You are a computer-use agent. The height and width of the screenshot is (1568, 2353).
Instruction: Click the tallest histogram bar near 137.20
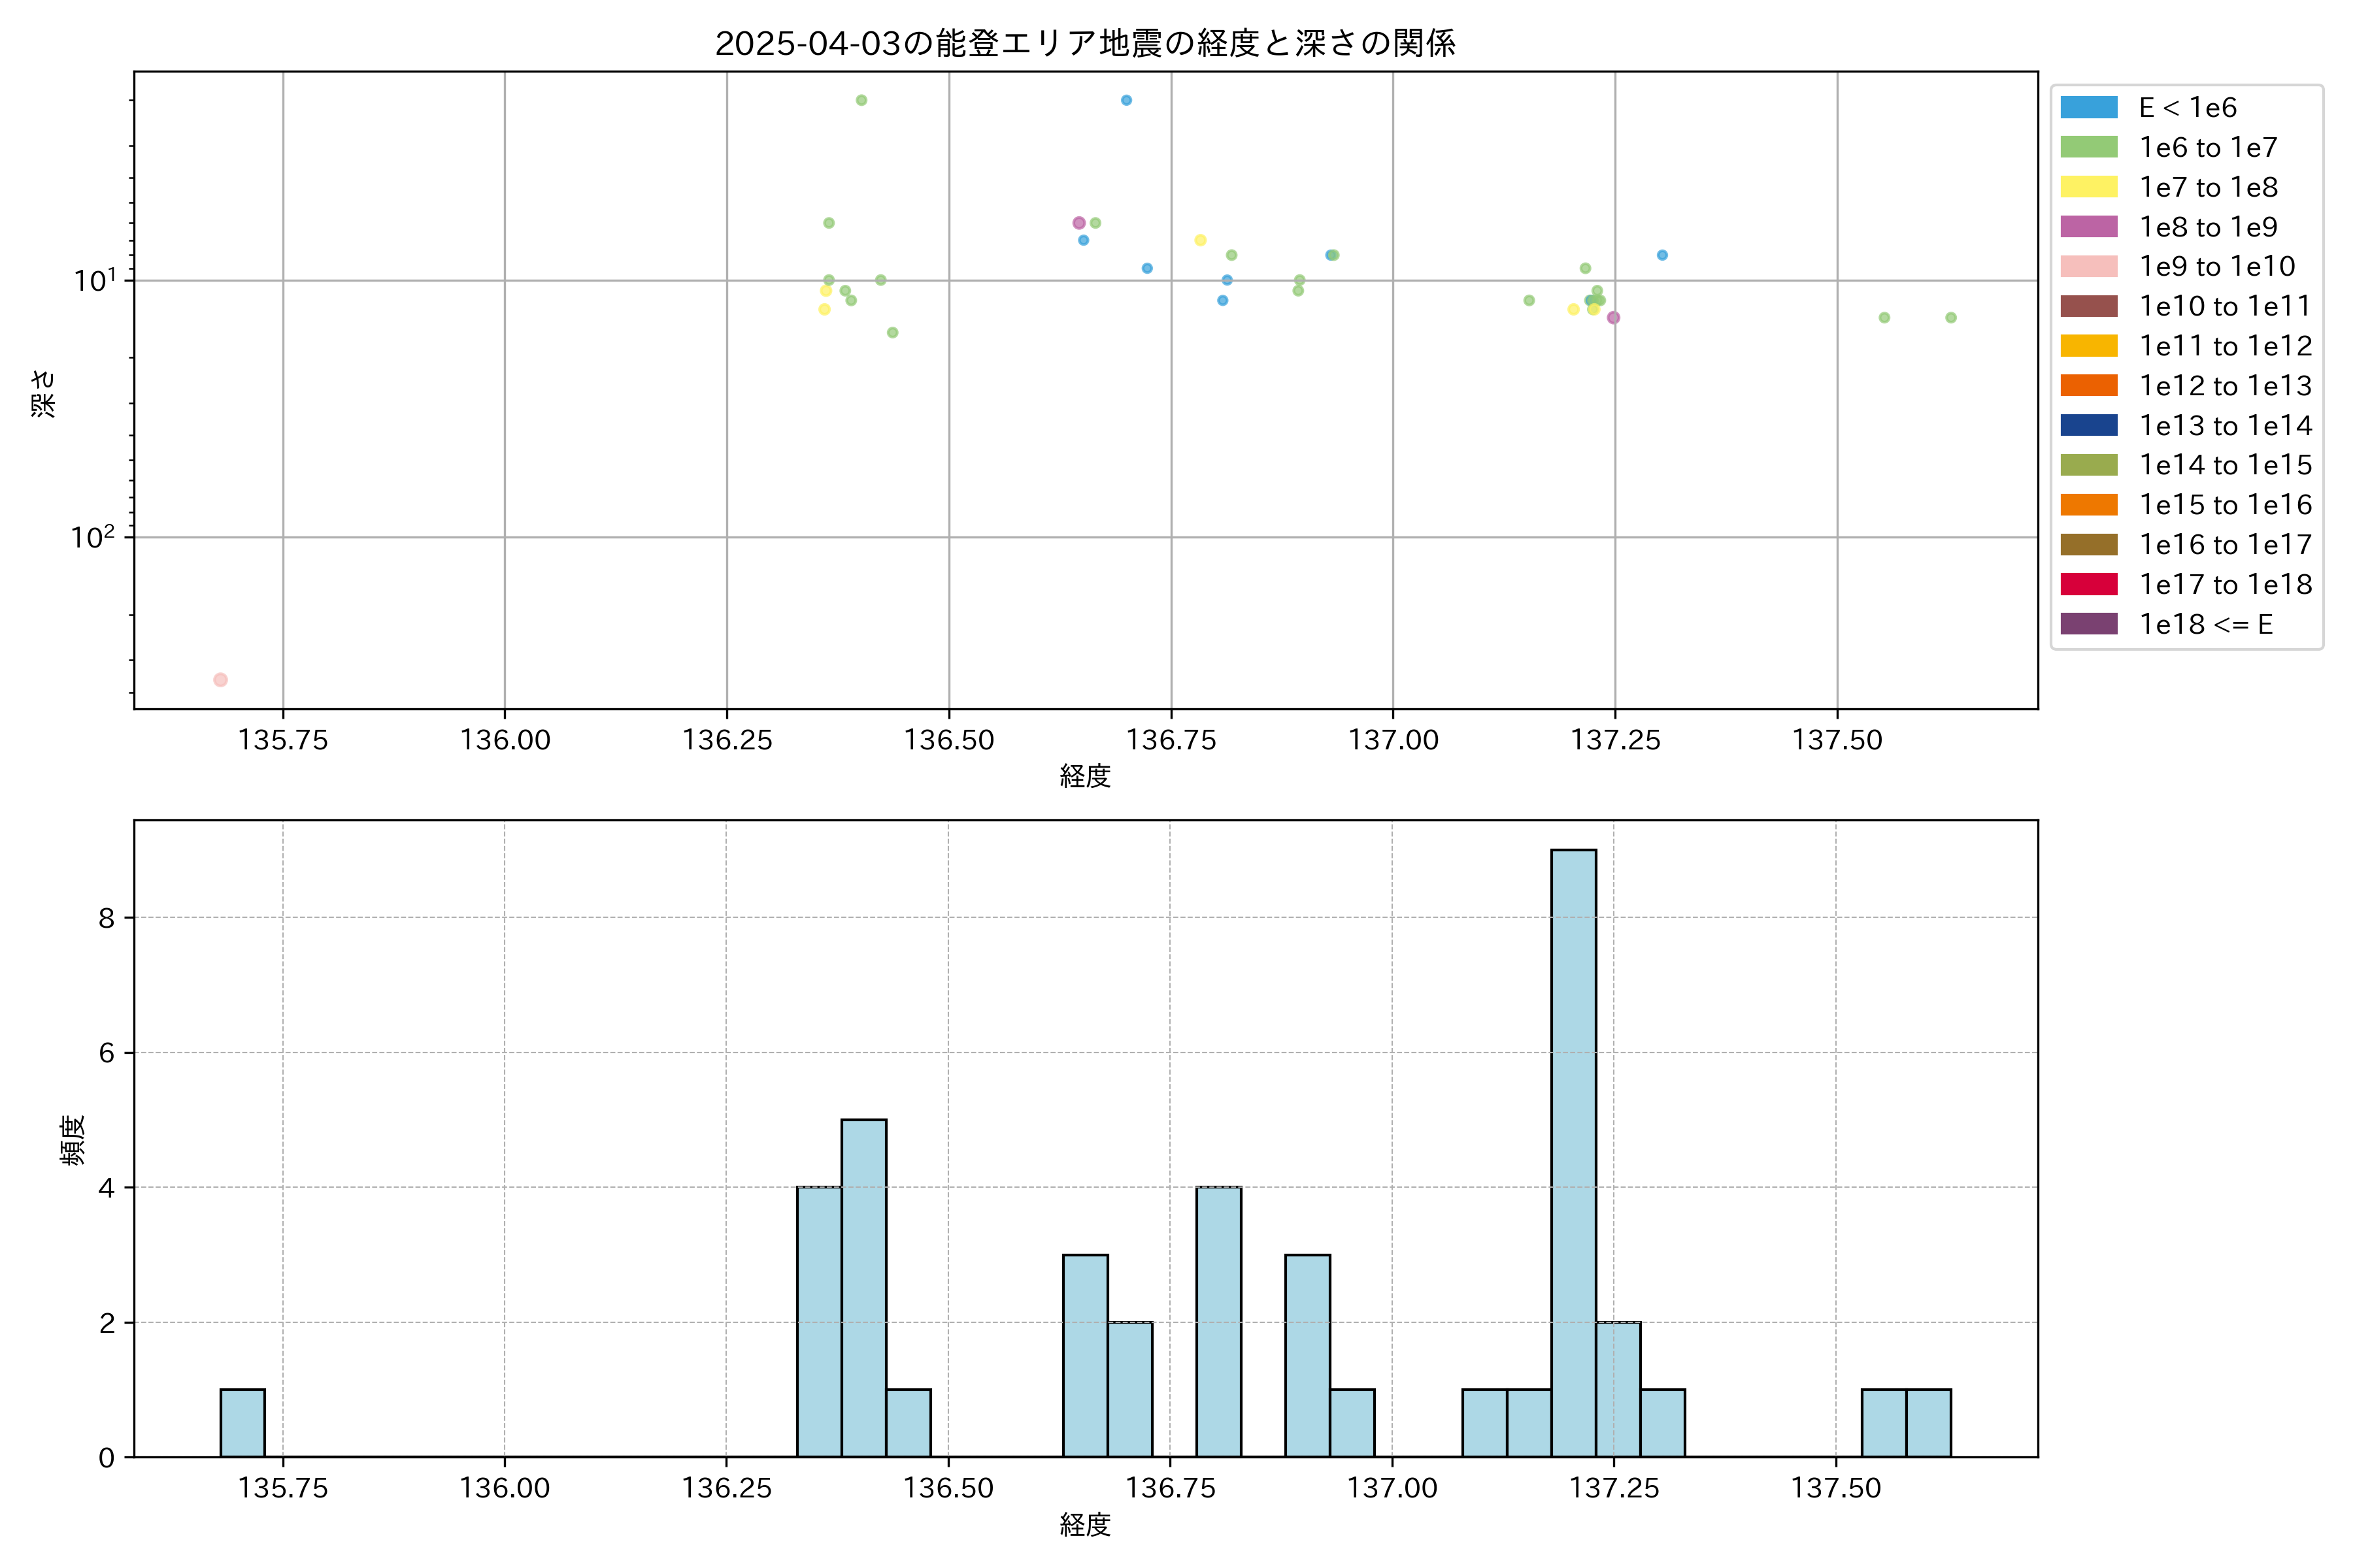click(1573, 1150)
